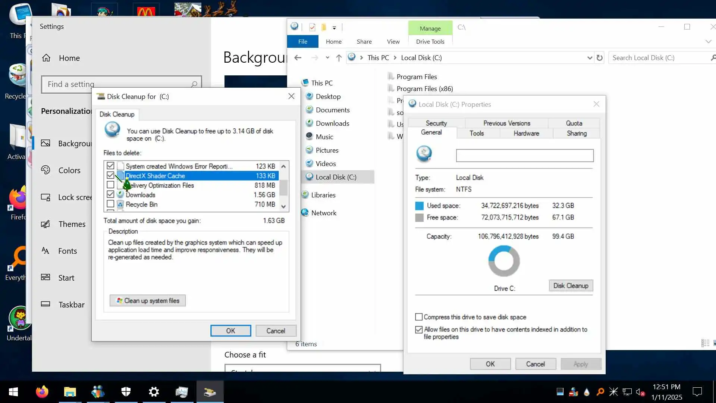
Task: Open Firefox from the taskbar
Action: (42, 392)
